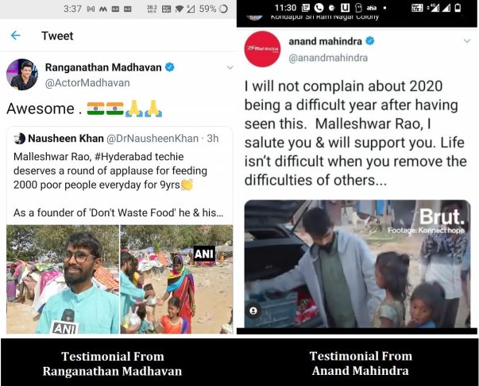
Task: Expand anand mahindra's tweet options chevron
Action: [x=467, y=41]
